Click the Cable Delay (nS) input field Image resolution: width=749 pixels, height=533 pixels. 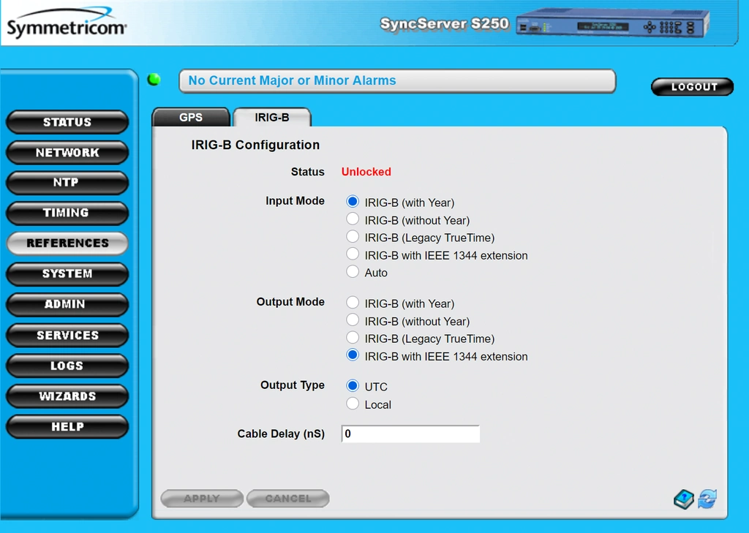click(410, 434)
